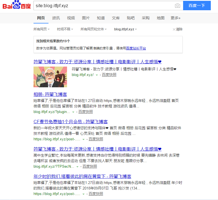Go to the 文库 tab
The width and height of the screenshot is (218, 200).
click(116, 18)
